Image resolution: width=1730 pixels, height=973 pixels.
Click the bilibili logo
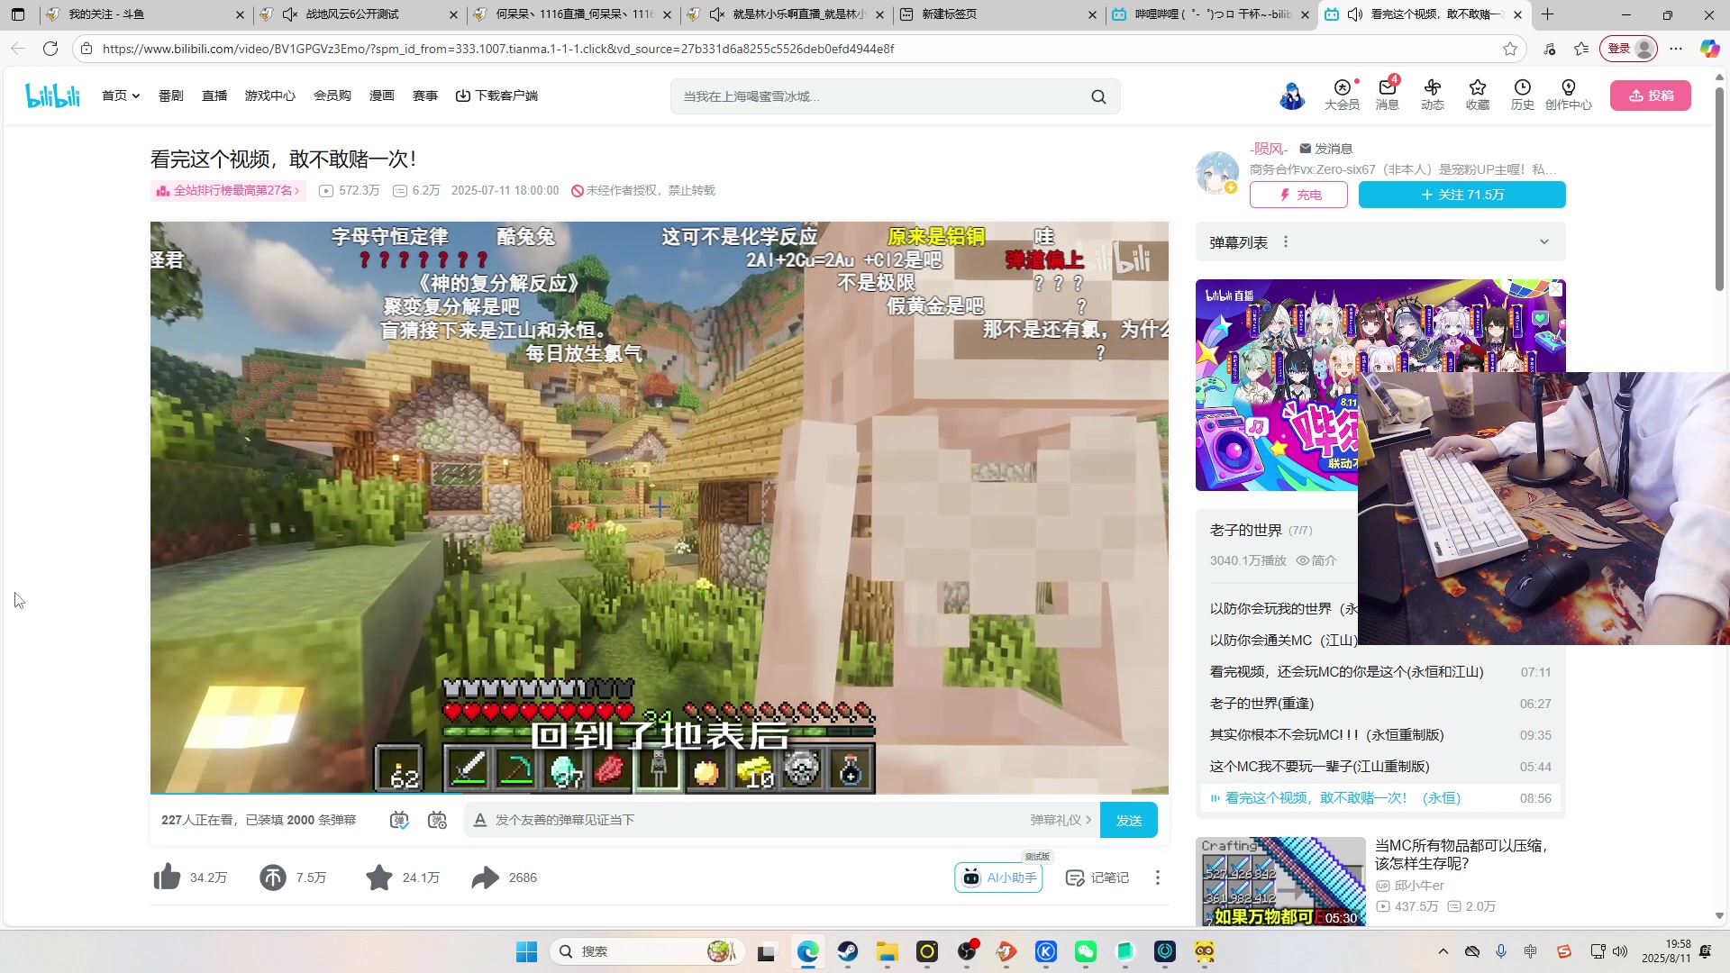[52, 95]
